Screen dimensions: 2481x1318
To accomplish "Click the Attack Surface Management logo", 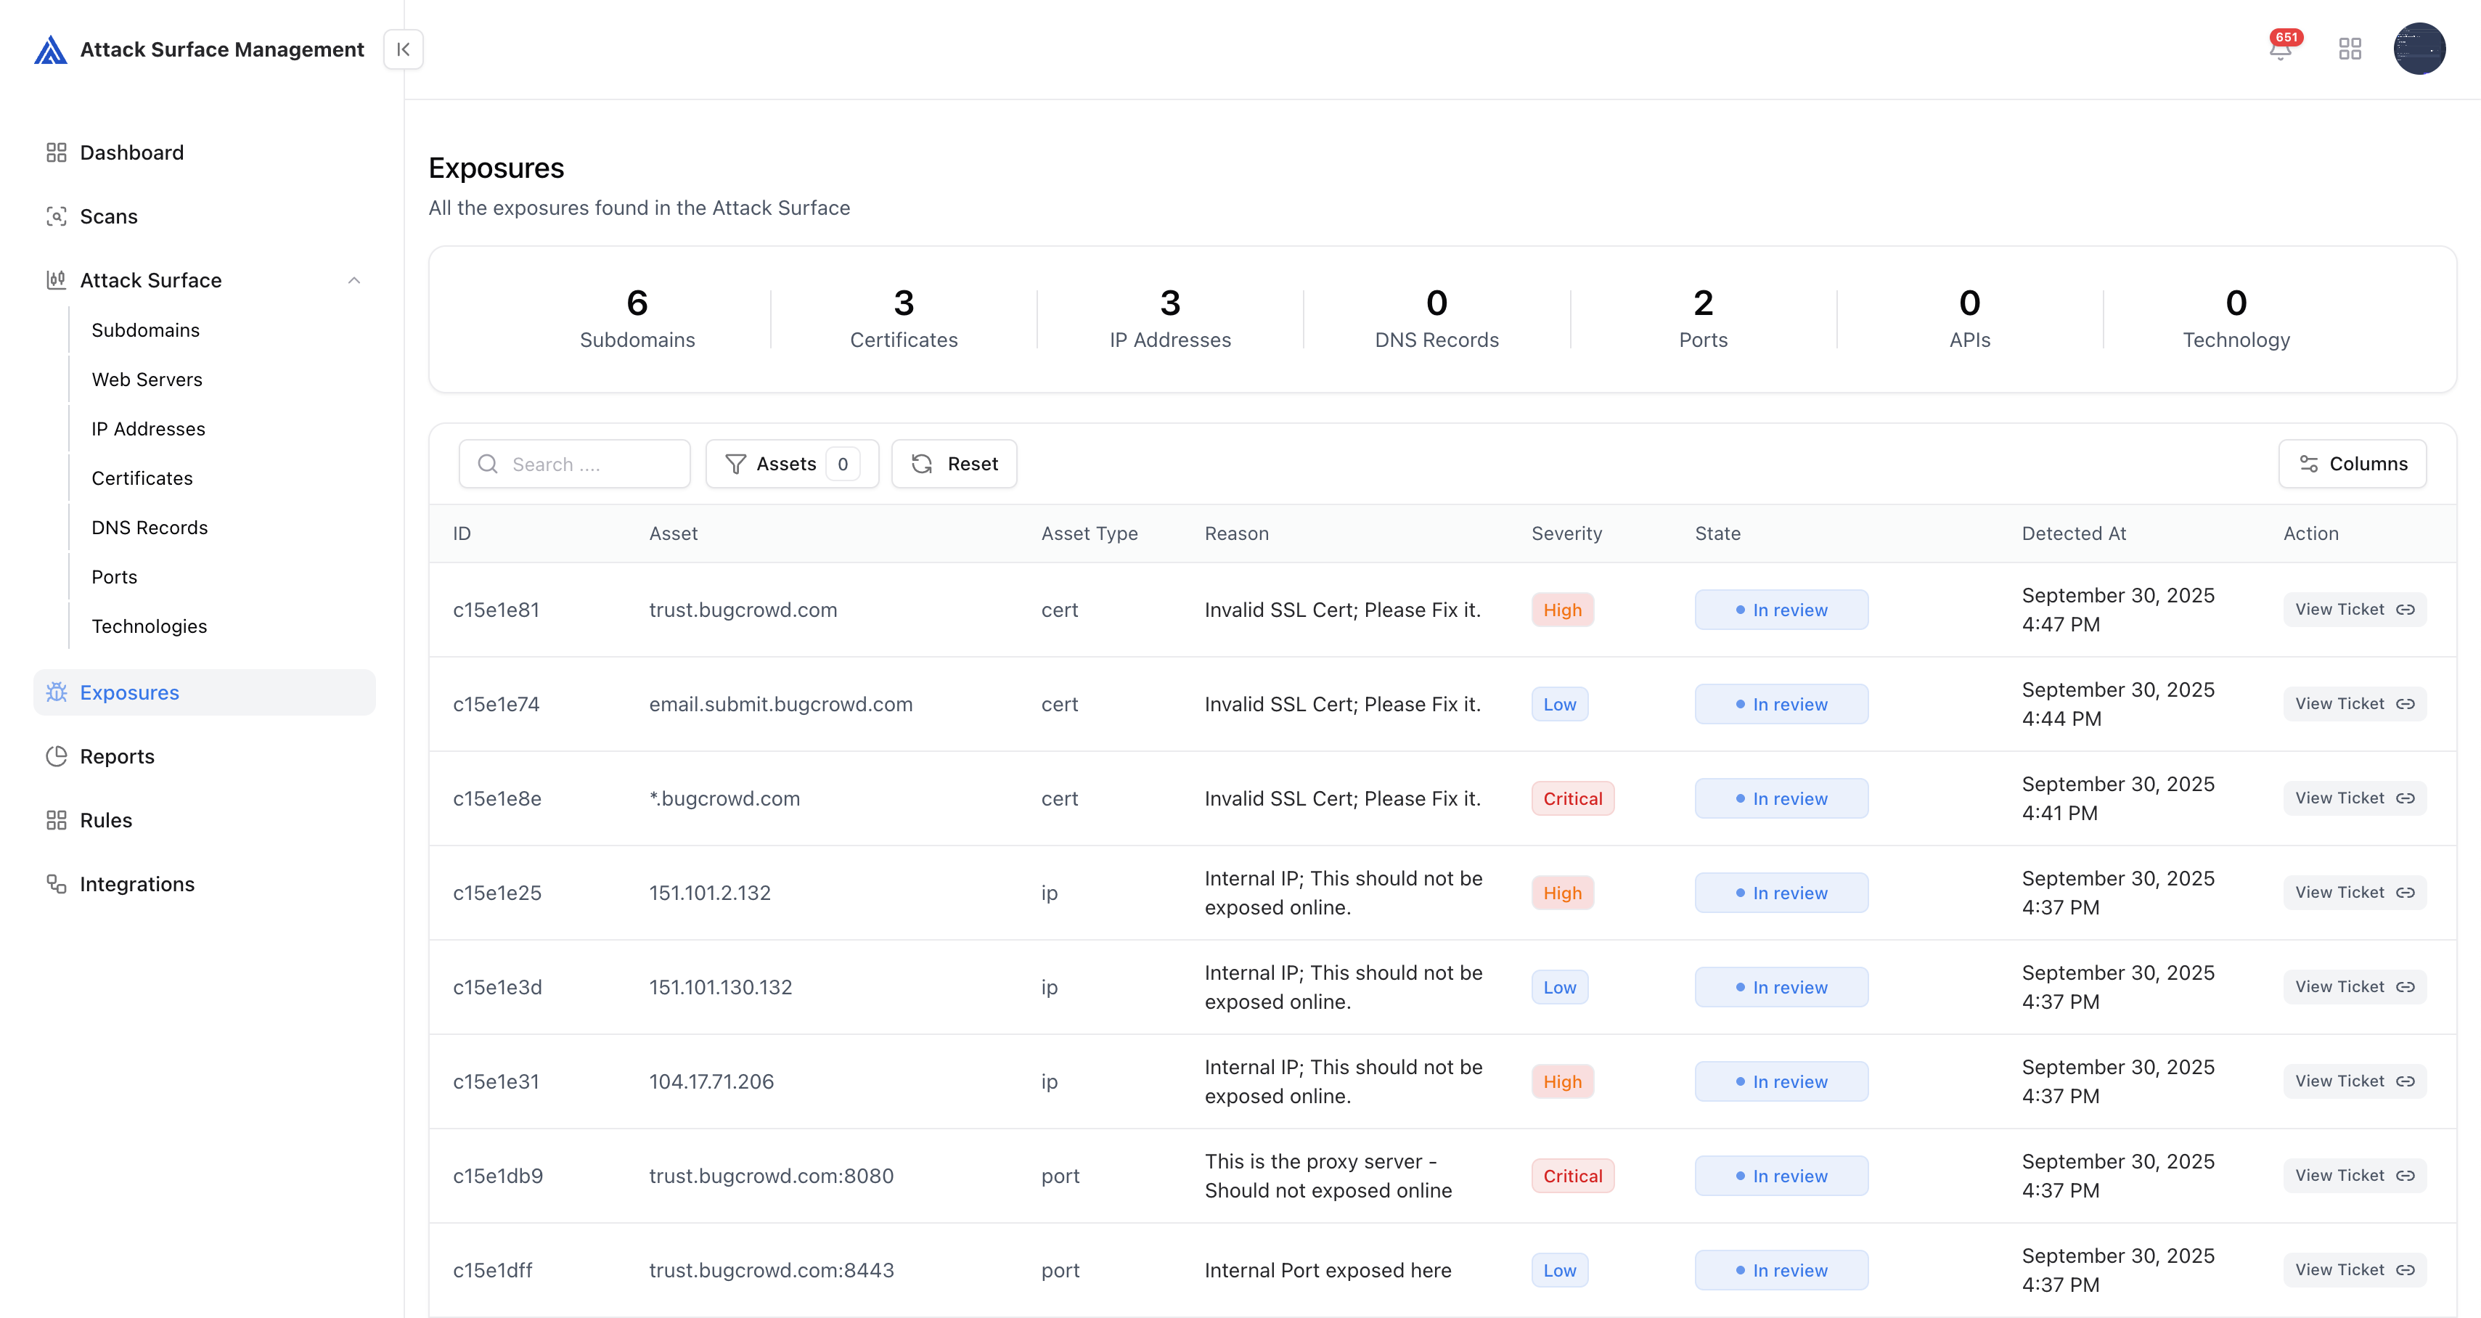I will (50, 50).
